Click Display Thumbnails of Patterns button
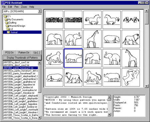This screenshot has height=122, width=150. coord(22,58)
